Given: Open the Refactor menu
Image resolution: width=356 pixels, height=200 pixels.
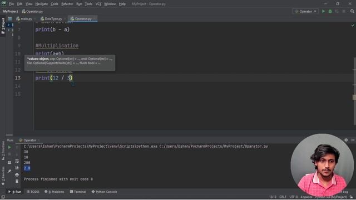Looking at the screenshot, I should (x=67, y=4).
